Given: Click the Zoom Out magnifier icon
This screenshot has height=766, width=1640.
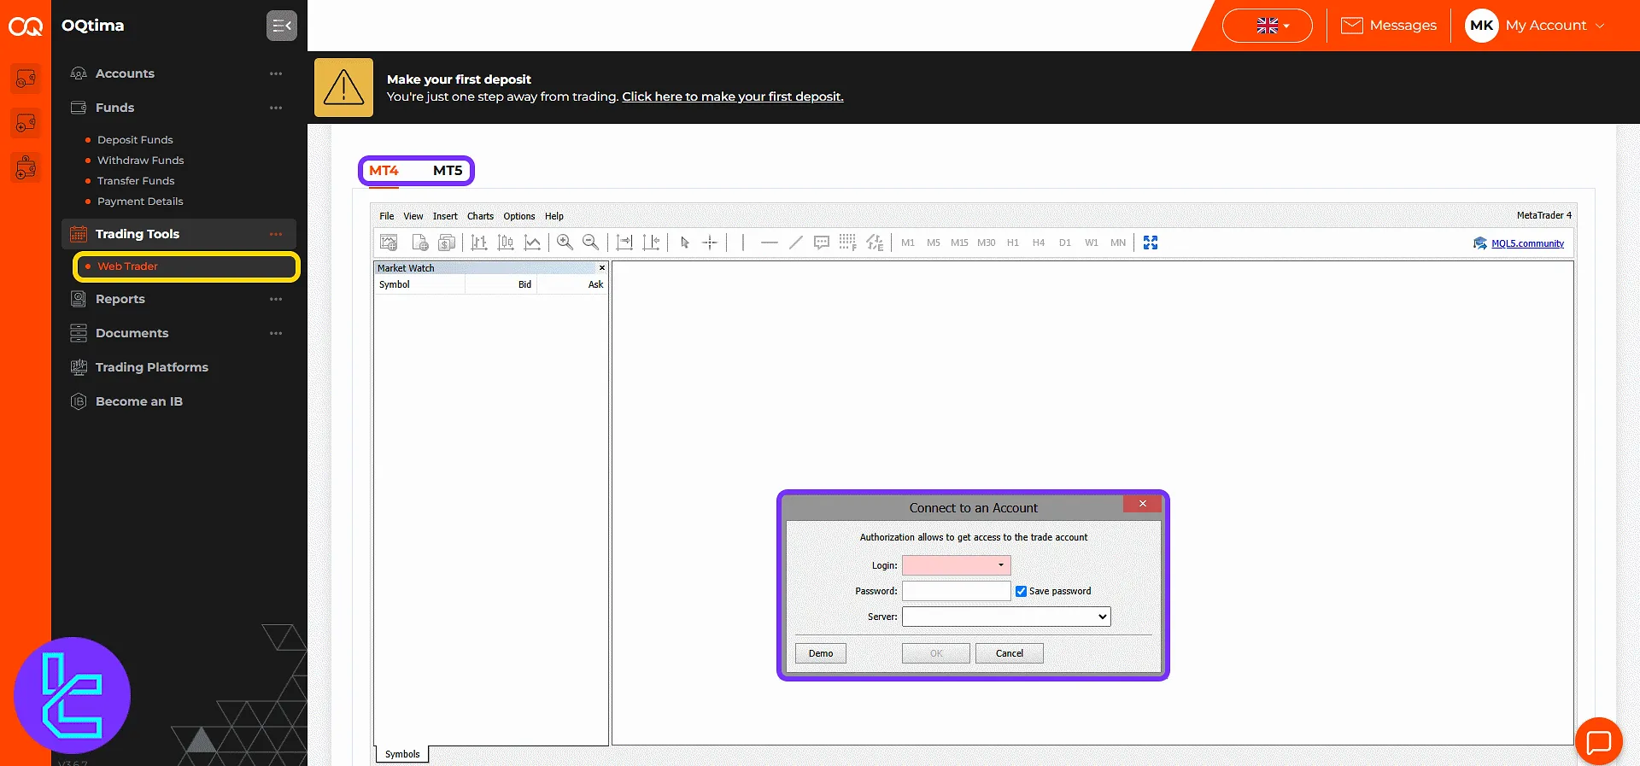Looking at the screenshot, I should (x=590, y=243).
